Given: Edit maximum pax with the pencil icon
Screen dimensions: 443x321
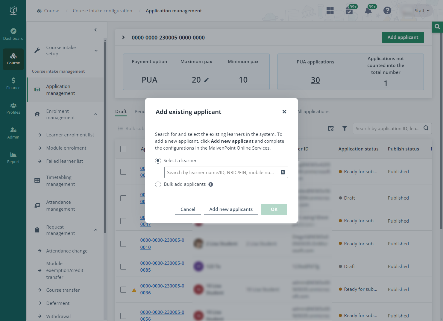Looking at the screenshot, I should tap(207, 80).
